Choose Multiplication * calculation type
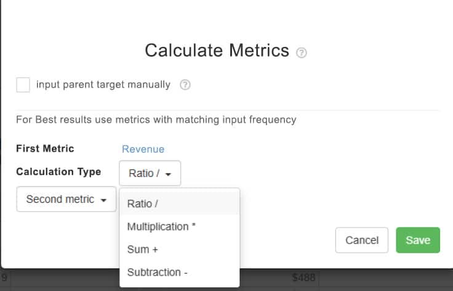The image size is (453, 291). pos(180,226)
